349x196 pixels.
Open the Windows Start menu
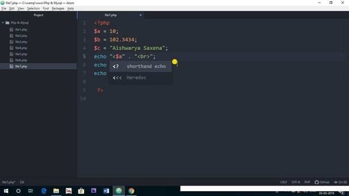point(6,191)
